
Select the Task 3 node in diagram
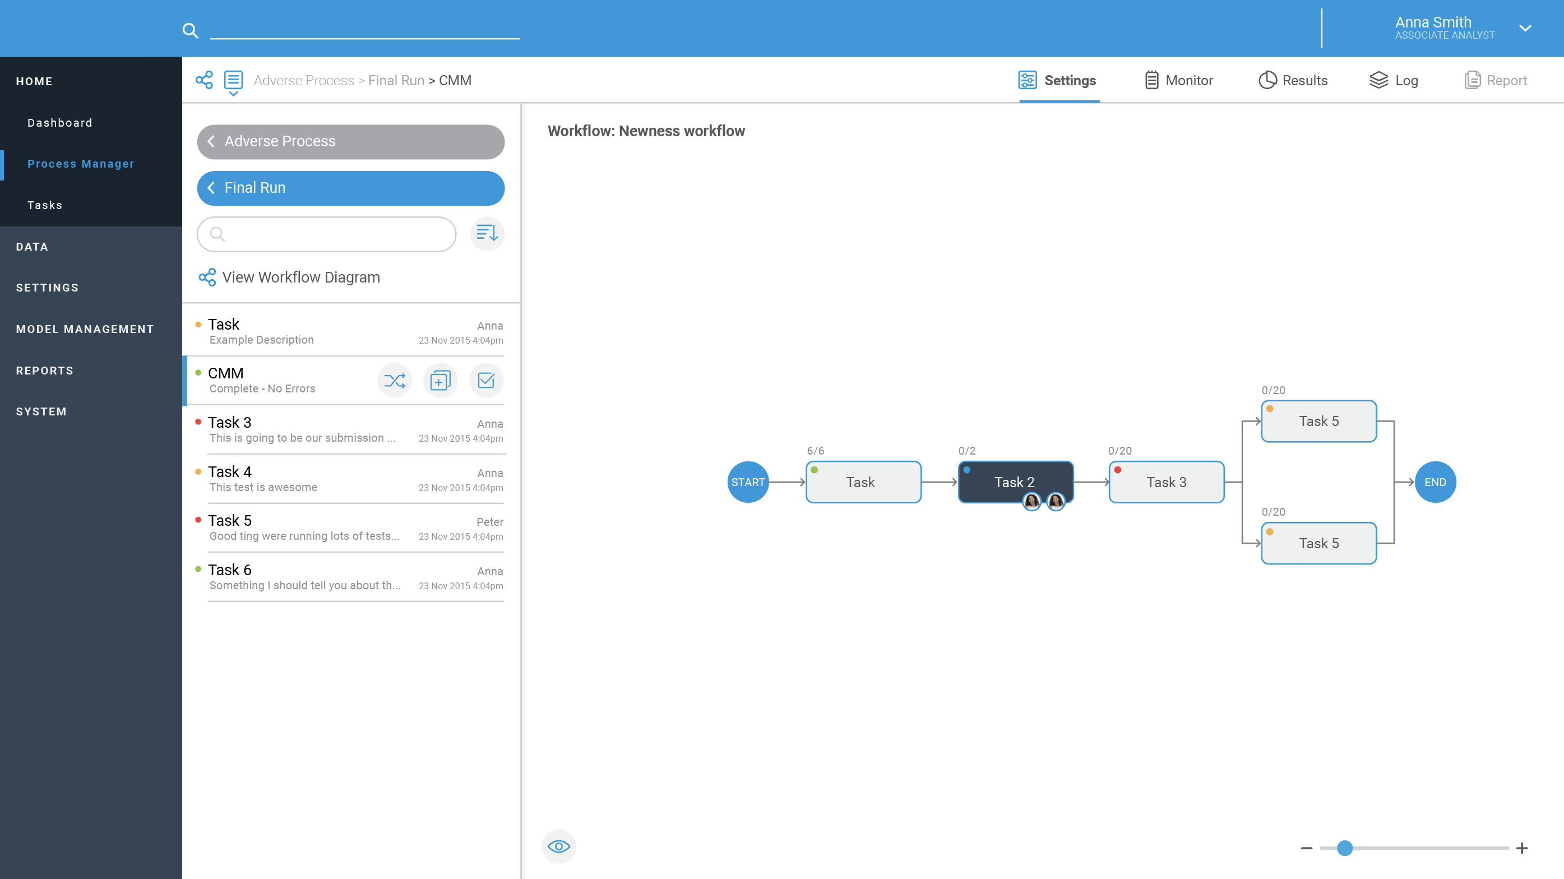[x=1166, y=482]
